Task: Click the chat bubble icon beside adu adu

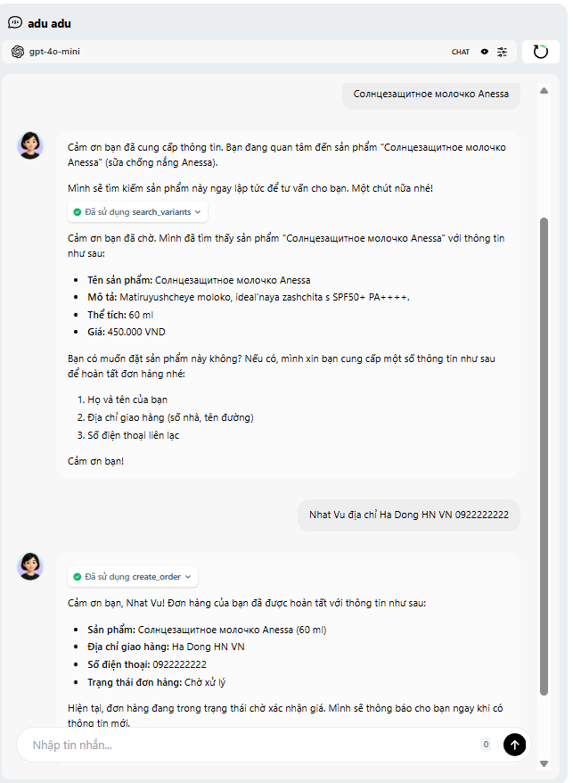Action: pyautogui.click(x=15, y=22)
